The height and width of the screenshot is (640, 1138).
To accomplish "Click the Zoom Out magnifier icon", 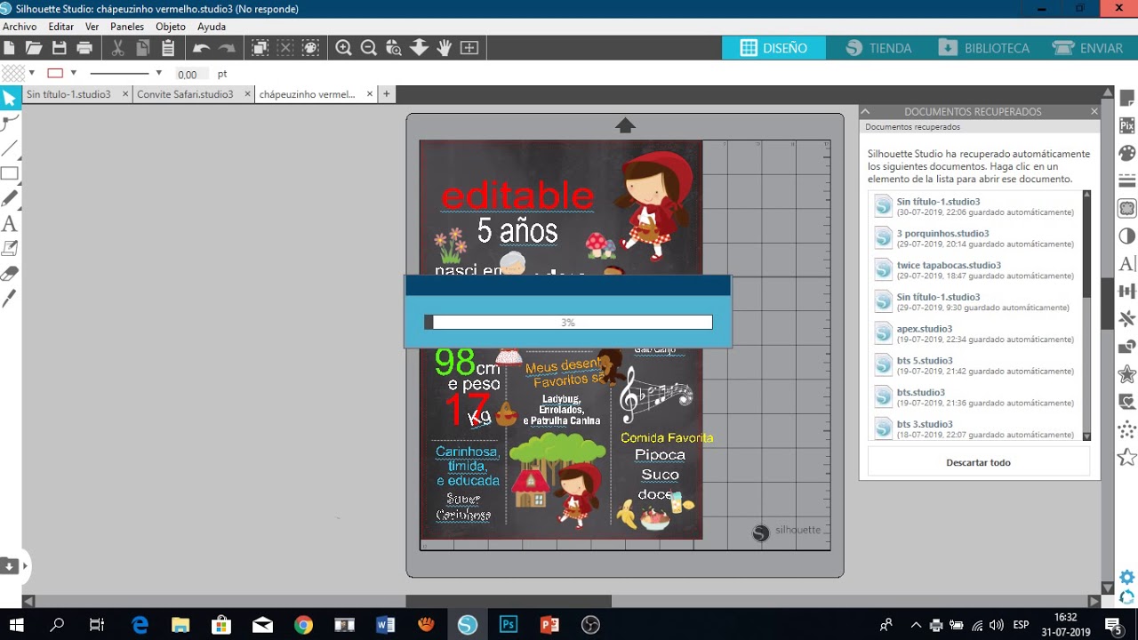I will (368, 48).
